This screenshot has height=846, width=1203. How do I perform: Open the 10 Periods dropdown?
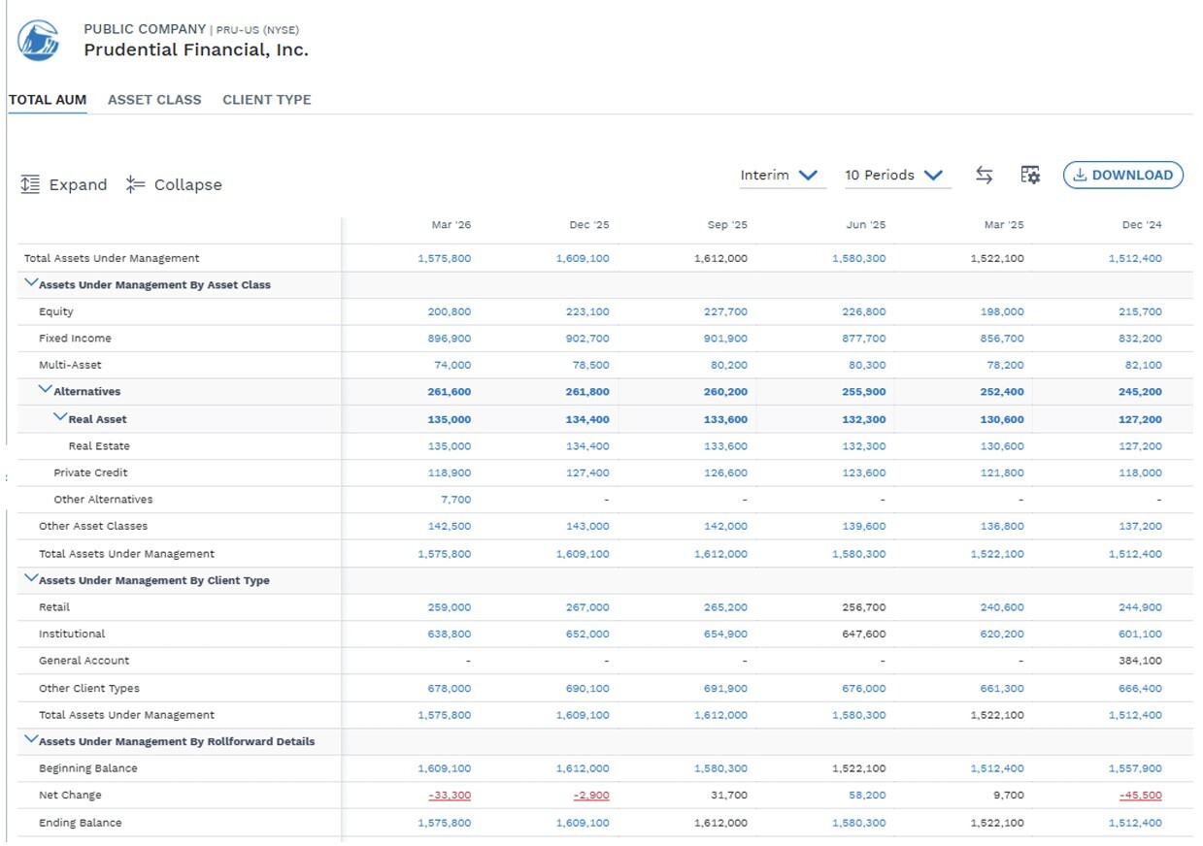point(894,176)
